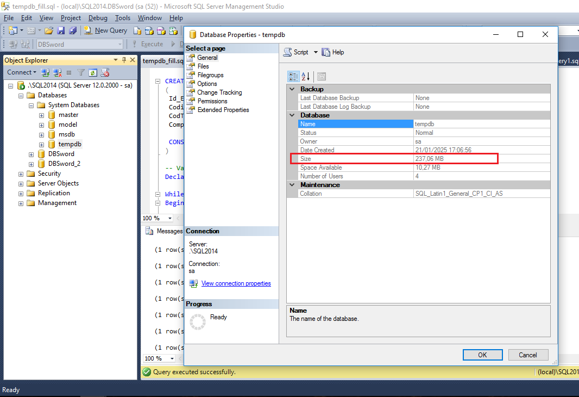Click the Cancel button

click(528, 355)
